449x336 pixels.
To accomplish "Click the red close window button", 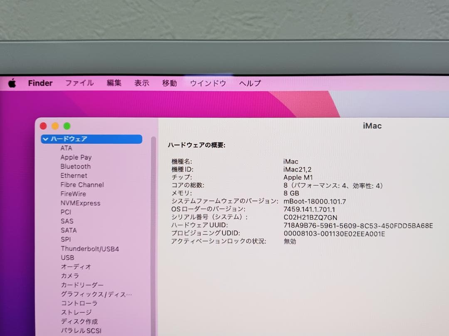I will point(43,126).
